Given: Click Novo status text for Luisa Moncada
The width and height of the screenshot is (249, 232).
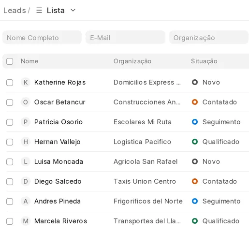Looking at the screenshot, I should click(211, 161).
